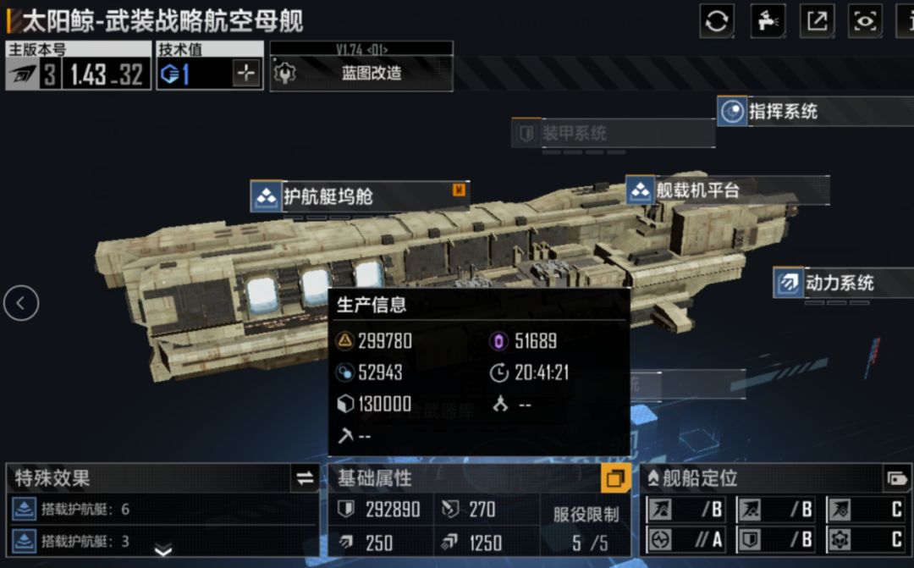Open the paint spray customization icon
The width and height of the screenshot is (914, 568).
pos(768,21)
